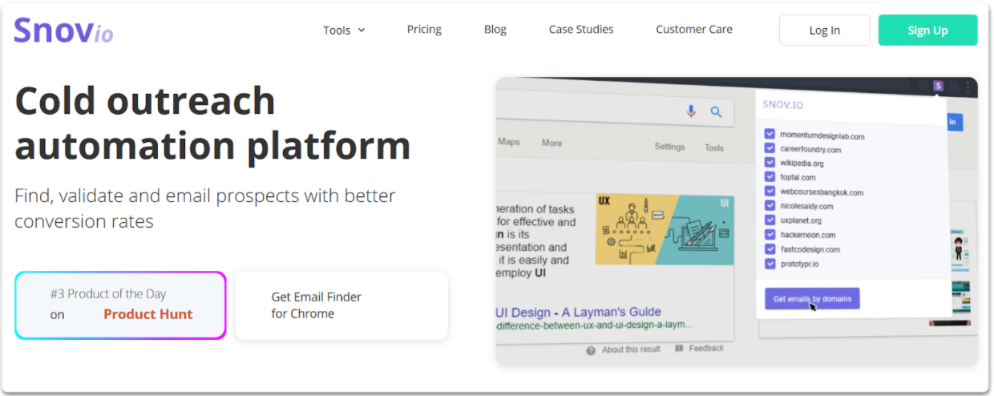Image resolution: width=994 pixels, height=396 pixels.
Task: Open the Pricing page
Action: (424, 30)
